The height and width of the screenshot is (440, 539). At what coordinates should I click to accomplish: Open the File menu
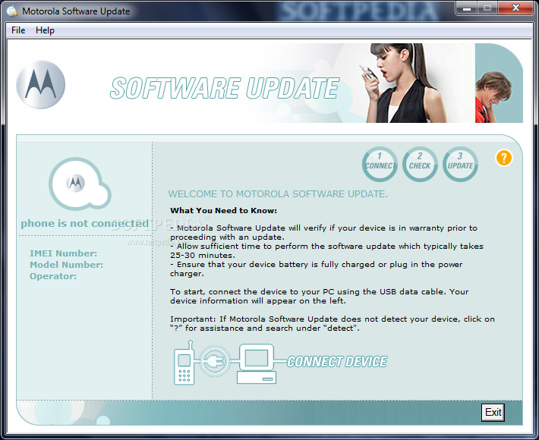[18, 30]
